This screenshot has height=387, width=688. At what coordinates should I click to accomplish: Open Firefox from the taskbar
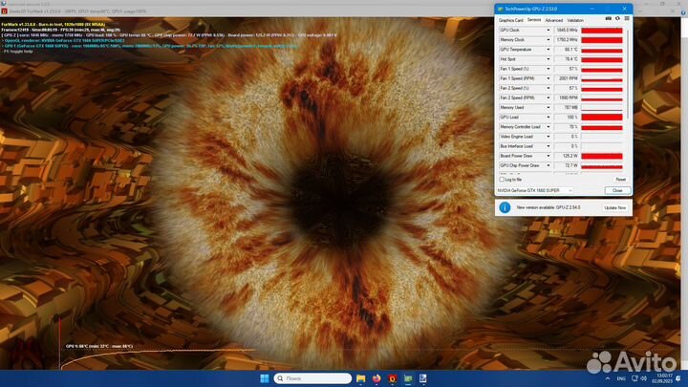tap(376, 377)
